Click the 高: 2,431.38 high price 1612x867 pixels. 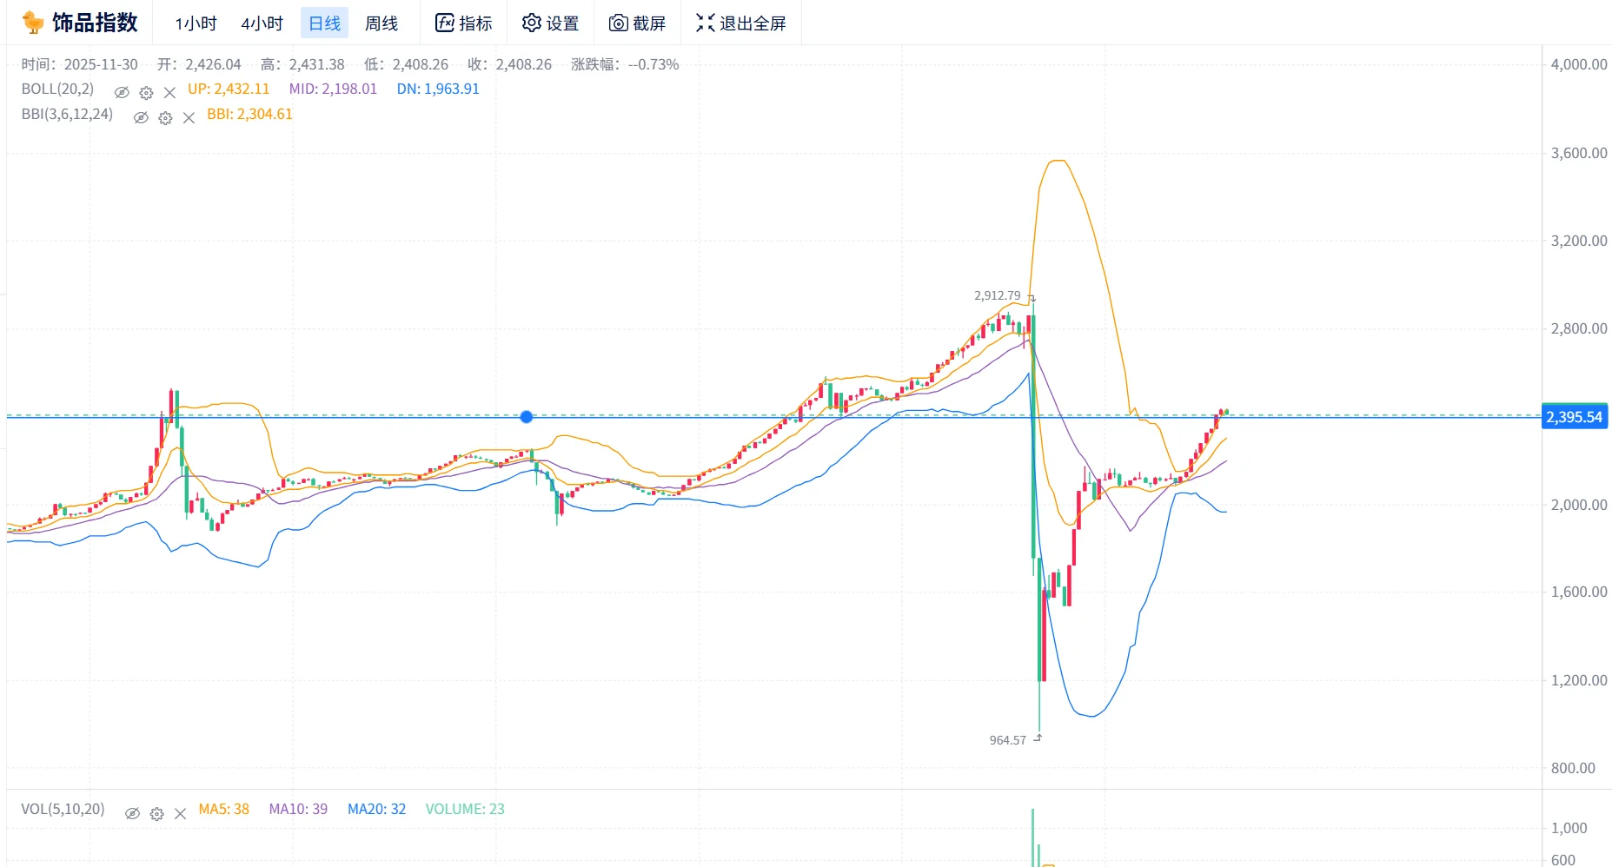point(302,64)
